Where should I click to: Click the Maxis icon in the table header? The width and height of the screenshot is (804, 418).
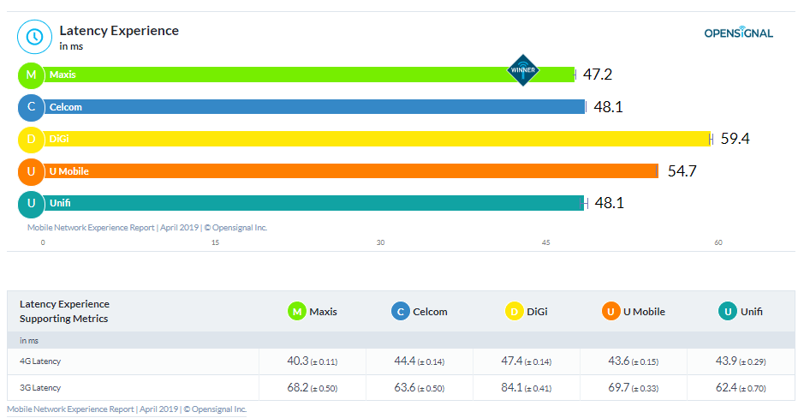[x=297, y=312]
